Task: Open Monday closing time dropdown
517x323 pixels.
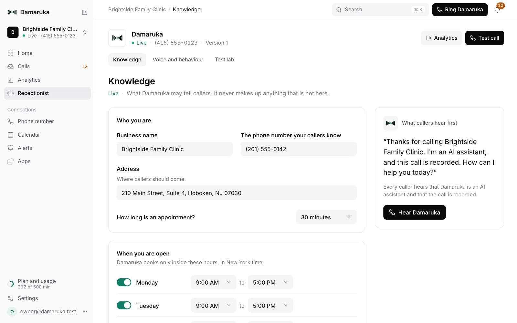Action: click(271, 283)
